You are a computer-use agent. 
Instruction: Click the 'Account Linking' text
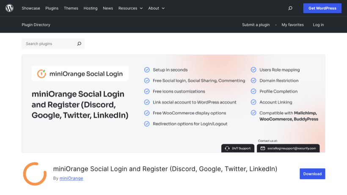tap(276, 102)
